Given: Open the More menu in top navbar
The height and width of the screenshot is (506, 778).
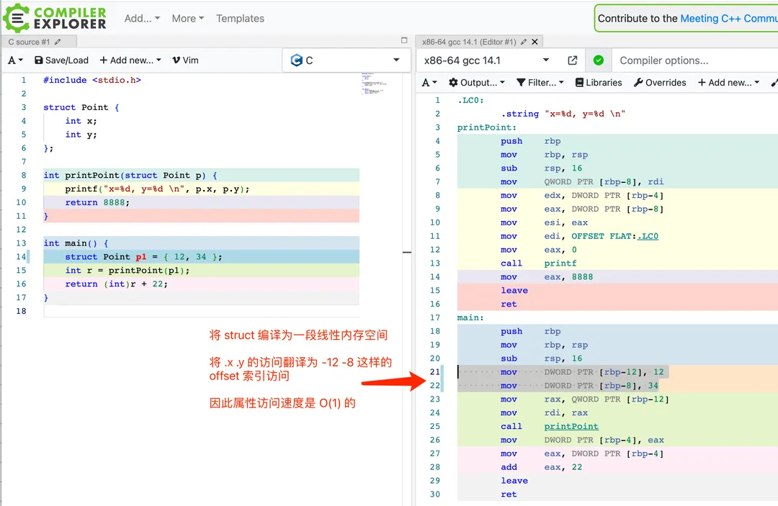Looking at the screenshot, I should pos(187,19).
